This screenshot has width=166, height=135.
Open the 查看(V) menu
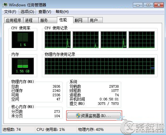[45, 11]
